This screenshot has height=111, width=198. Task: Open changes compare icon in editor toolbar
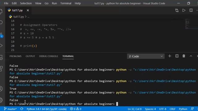click(177, 10)
